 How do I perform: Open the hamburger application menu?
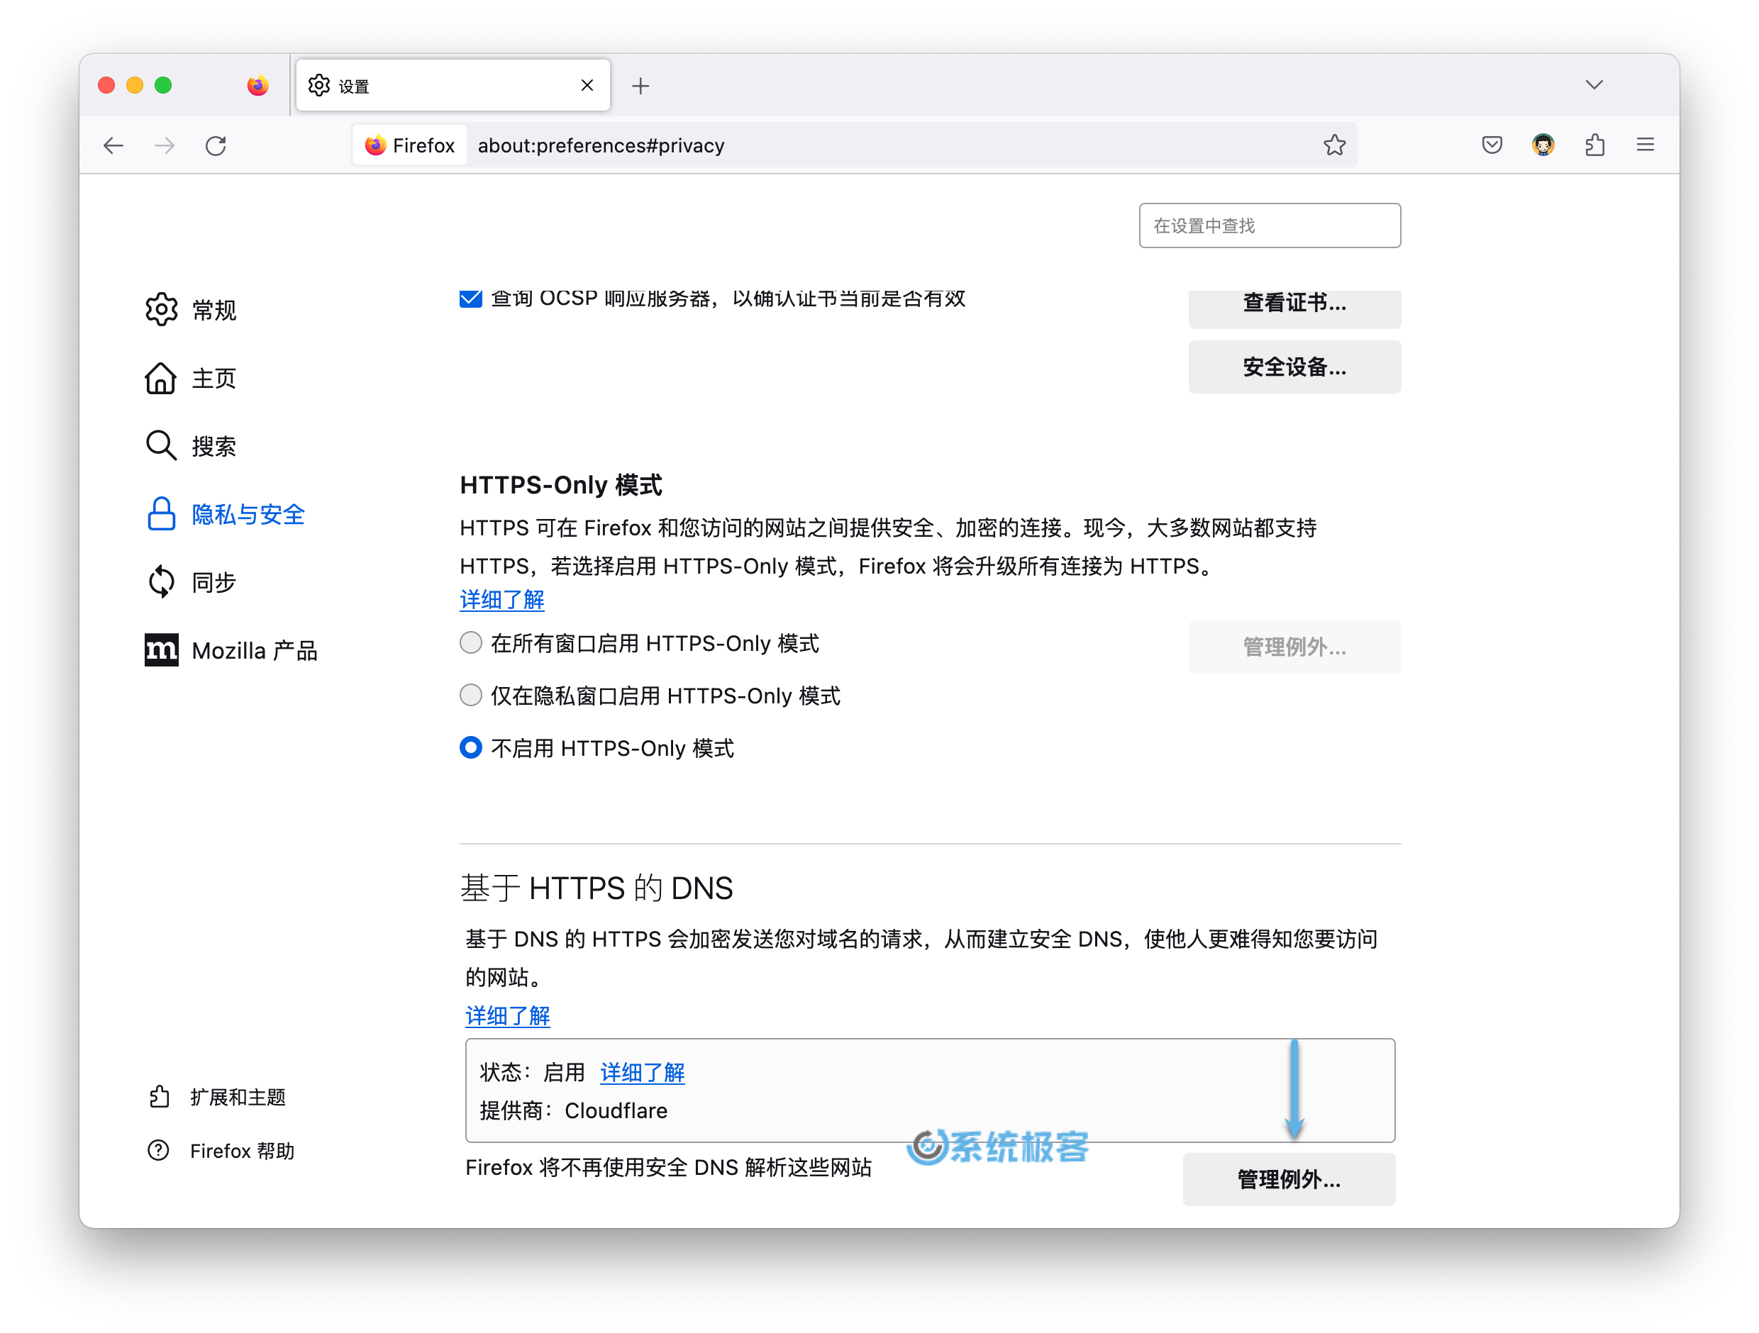(1646, 145)
